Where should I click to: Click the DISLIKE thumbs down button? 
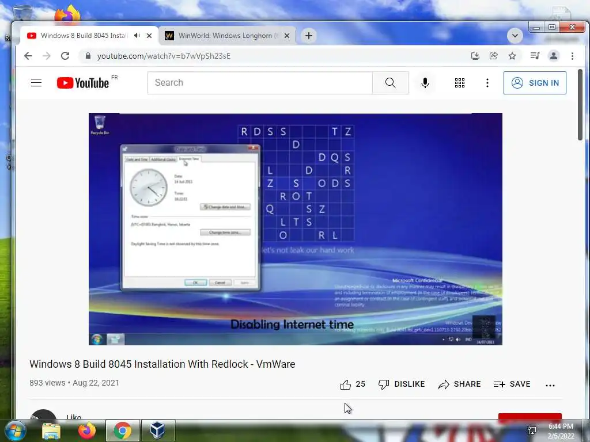402,384
